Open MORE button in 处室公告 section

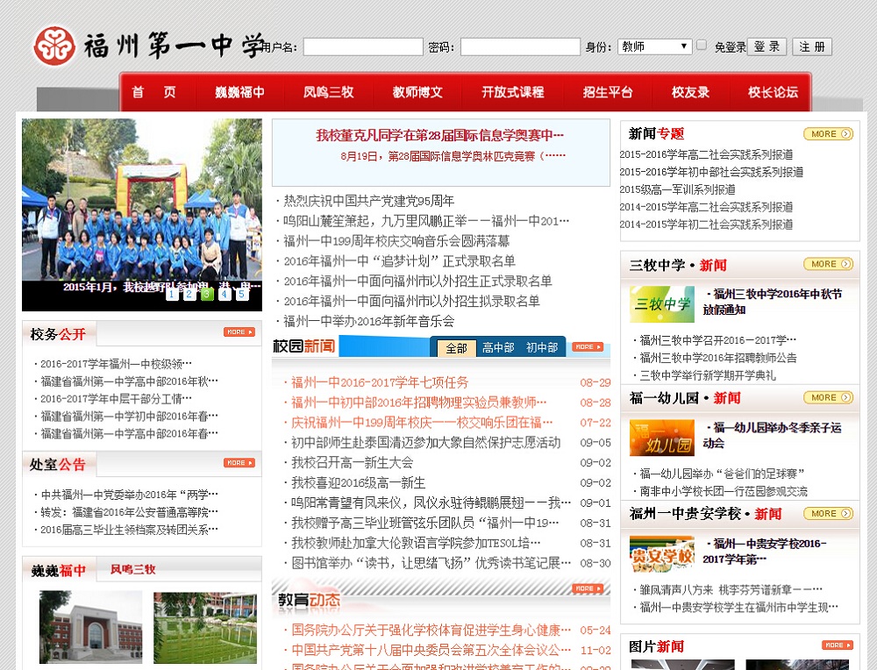[x=239, y=462]
